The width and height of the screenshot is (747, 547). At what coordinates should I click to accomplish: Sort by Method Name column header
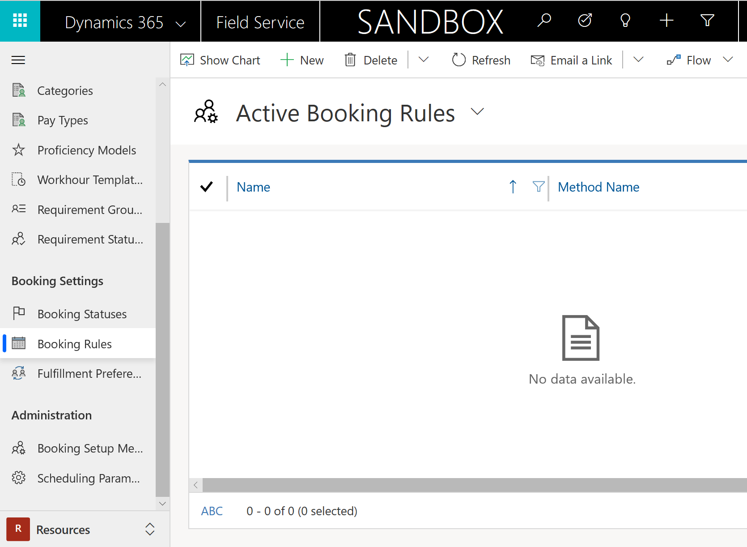(598, 187)
